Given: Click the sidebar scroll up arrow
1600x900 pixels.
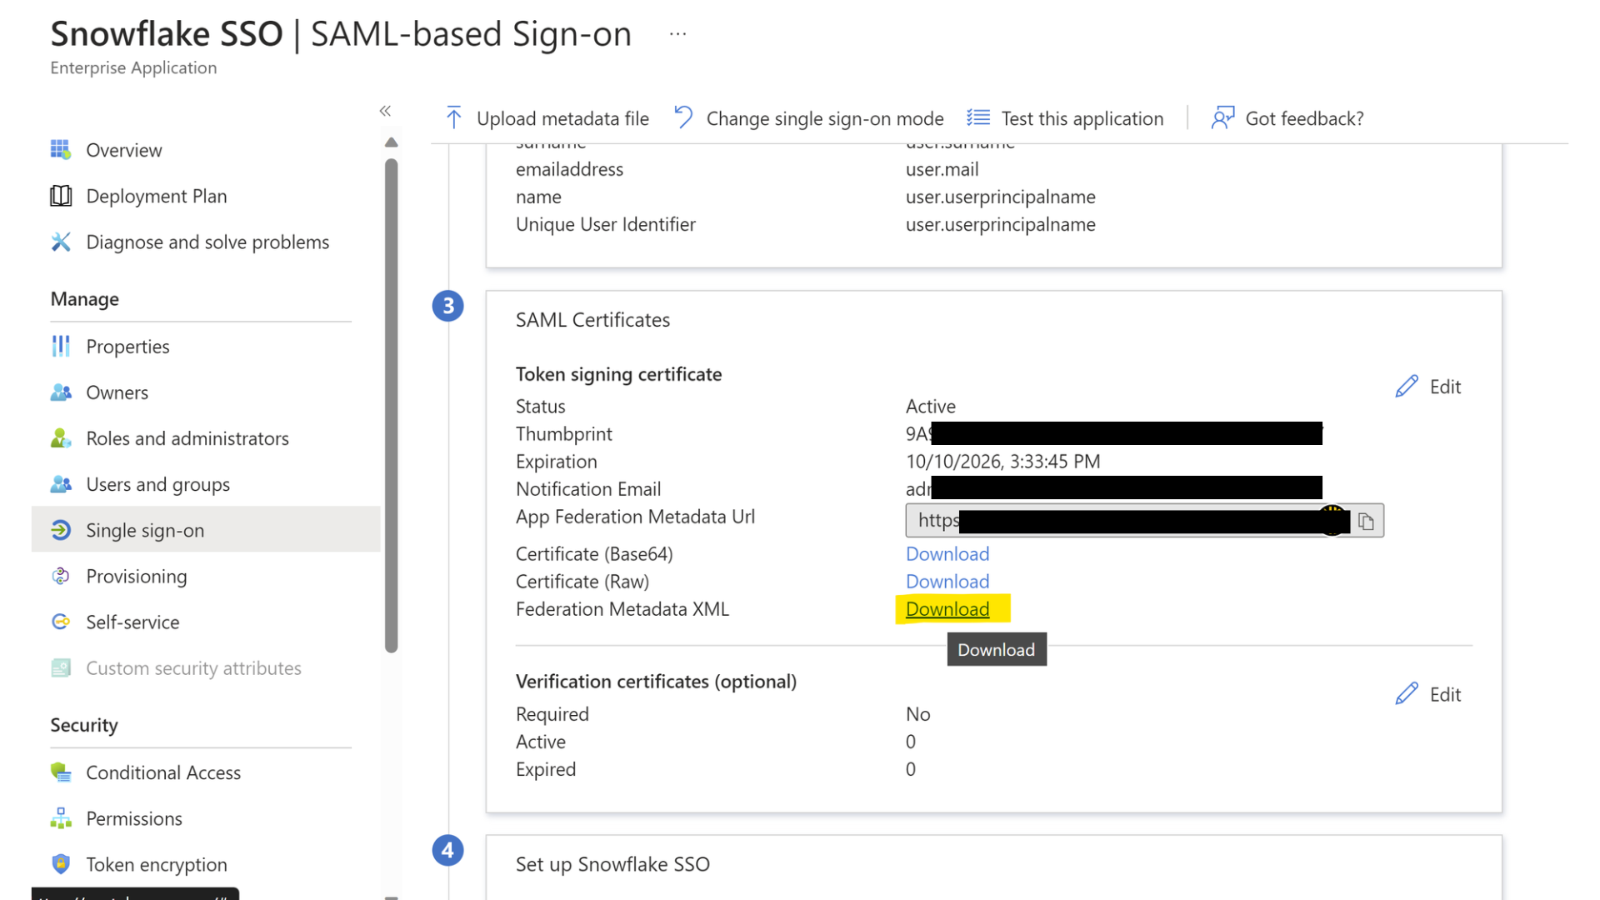Looking at the screenshot, I should pos(391,142).
